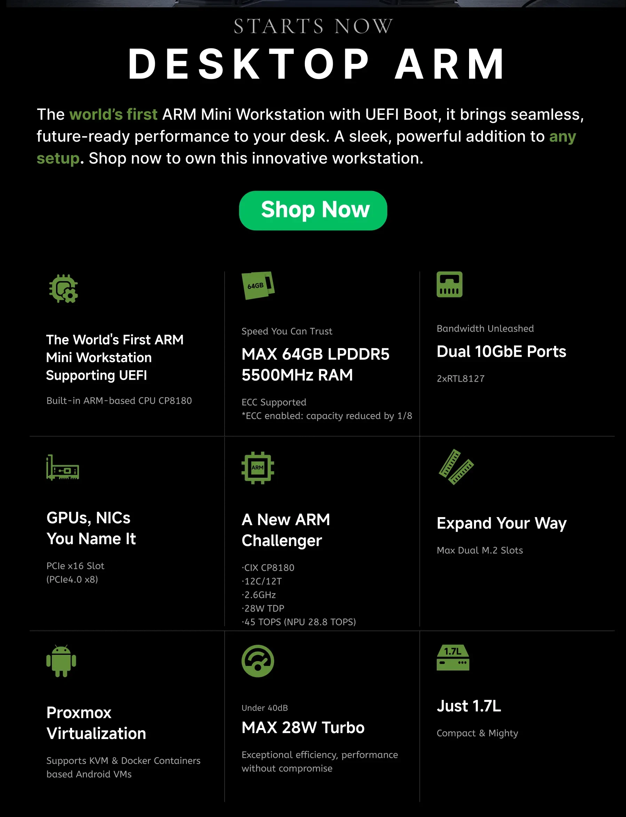This screenshot has height=817, width=626.
Task: Click the "Expand Your Way" heading
Action: [x=501, y=523]
